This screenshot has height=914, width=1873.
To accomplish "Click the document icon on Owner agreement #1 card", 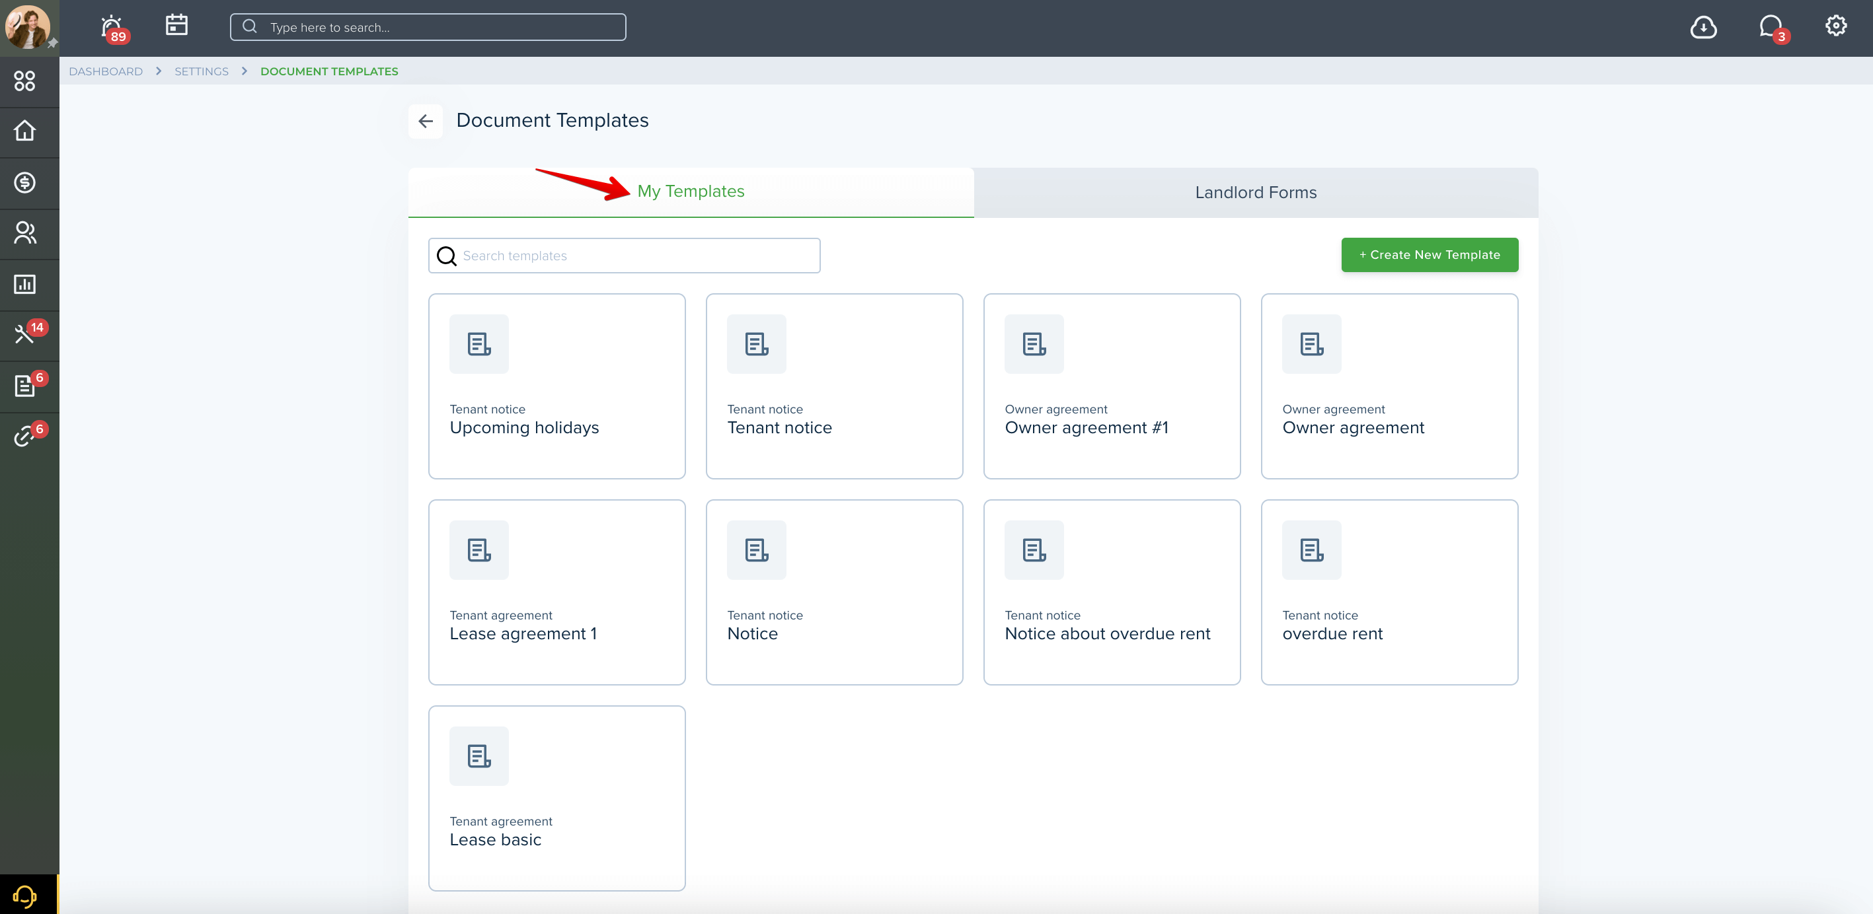I will (1034, 343).
